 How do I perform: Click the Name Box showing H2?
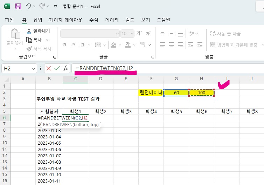[16, 68]
